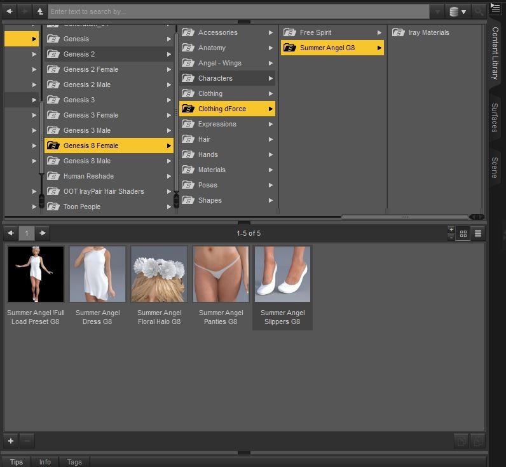506x467 pixels.
Task: Open search history dropdown arrow
Action: click(x=437, y=12)
